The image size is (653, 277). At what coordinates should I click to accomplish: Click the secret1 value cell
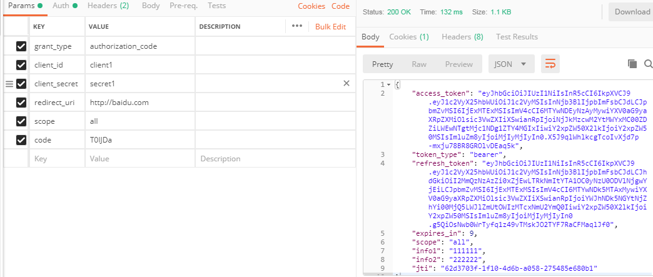click(x=140, y=84)
